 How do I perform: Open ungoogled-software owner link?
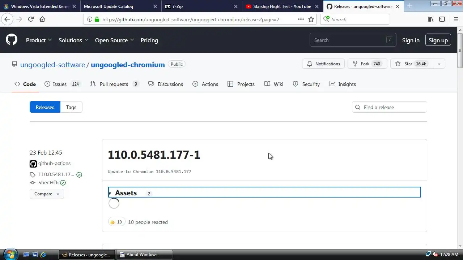[x=52, y=65]
